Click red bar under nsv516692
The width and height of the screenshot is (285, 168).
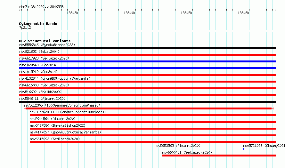(147, 95)
